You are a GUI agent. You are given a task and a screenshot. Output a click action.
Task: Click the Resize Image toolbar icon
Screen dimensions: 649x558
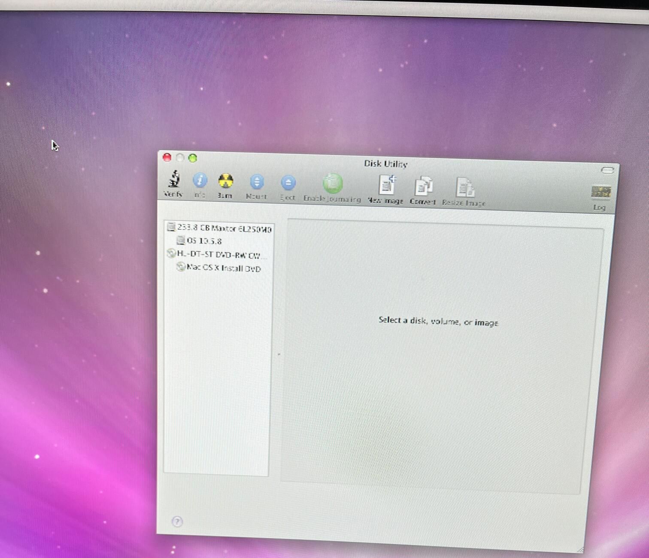point(464,188)
